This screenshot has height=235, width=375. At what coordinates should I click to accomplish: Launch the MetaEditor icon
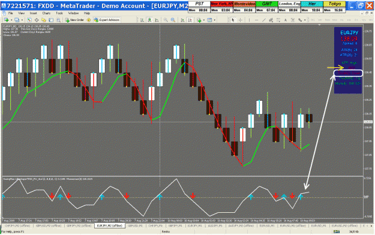88,20
